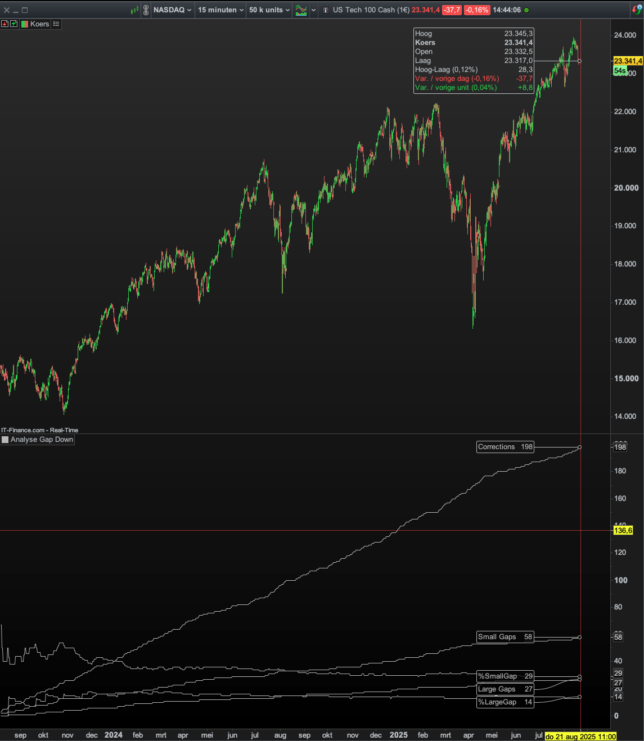The height and width of the screenshot is (741, 644).
Task: Expand the arrow beside the indicators icon
Action: pyautogui.click(x=313, y=10)
